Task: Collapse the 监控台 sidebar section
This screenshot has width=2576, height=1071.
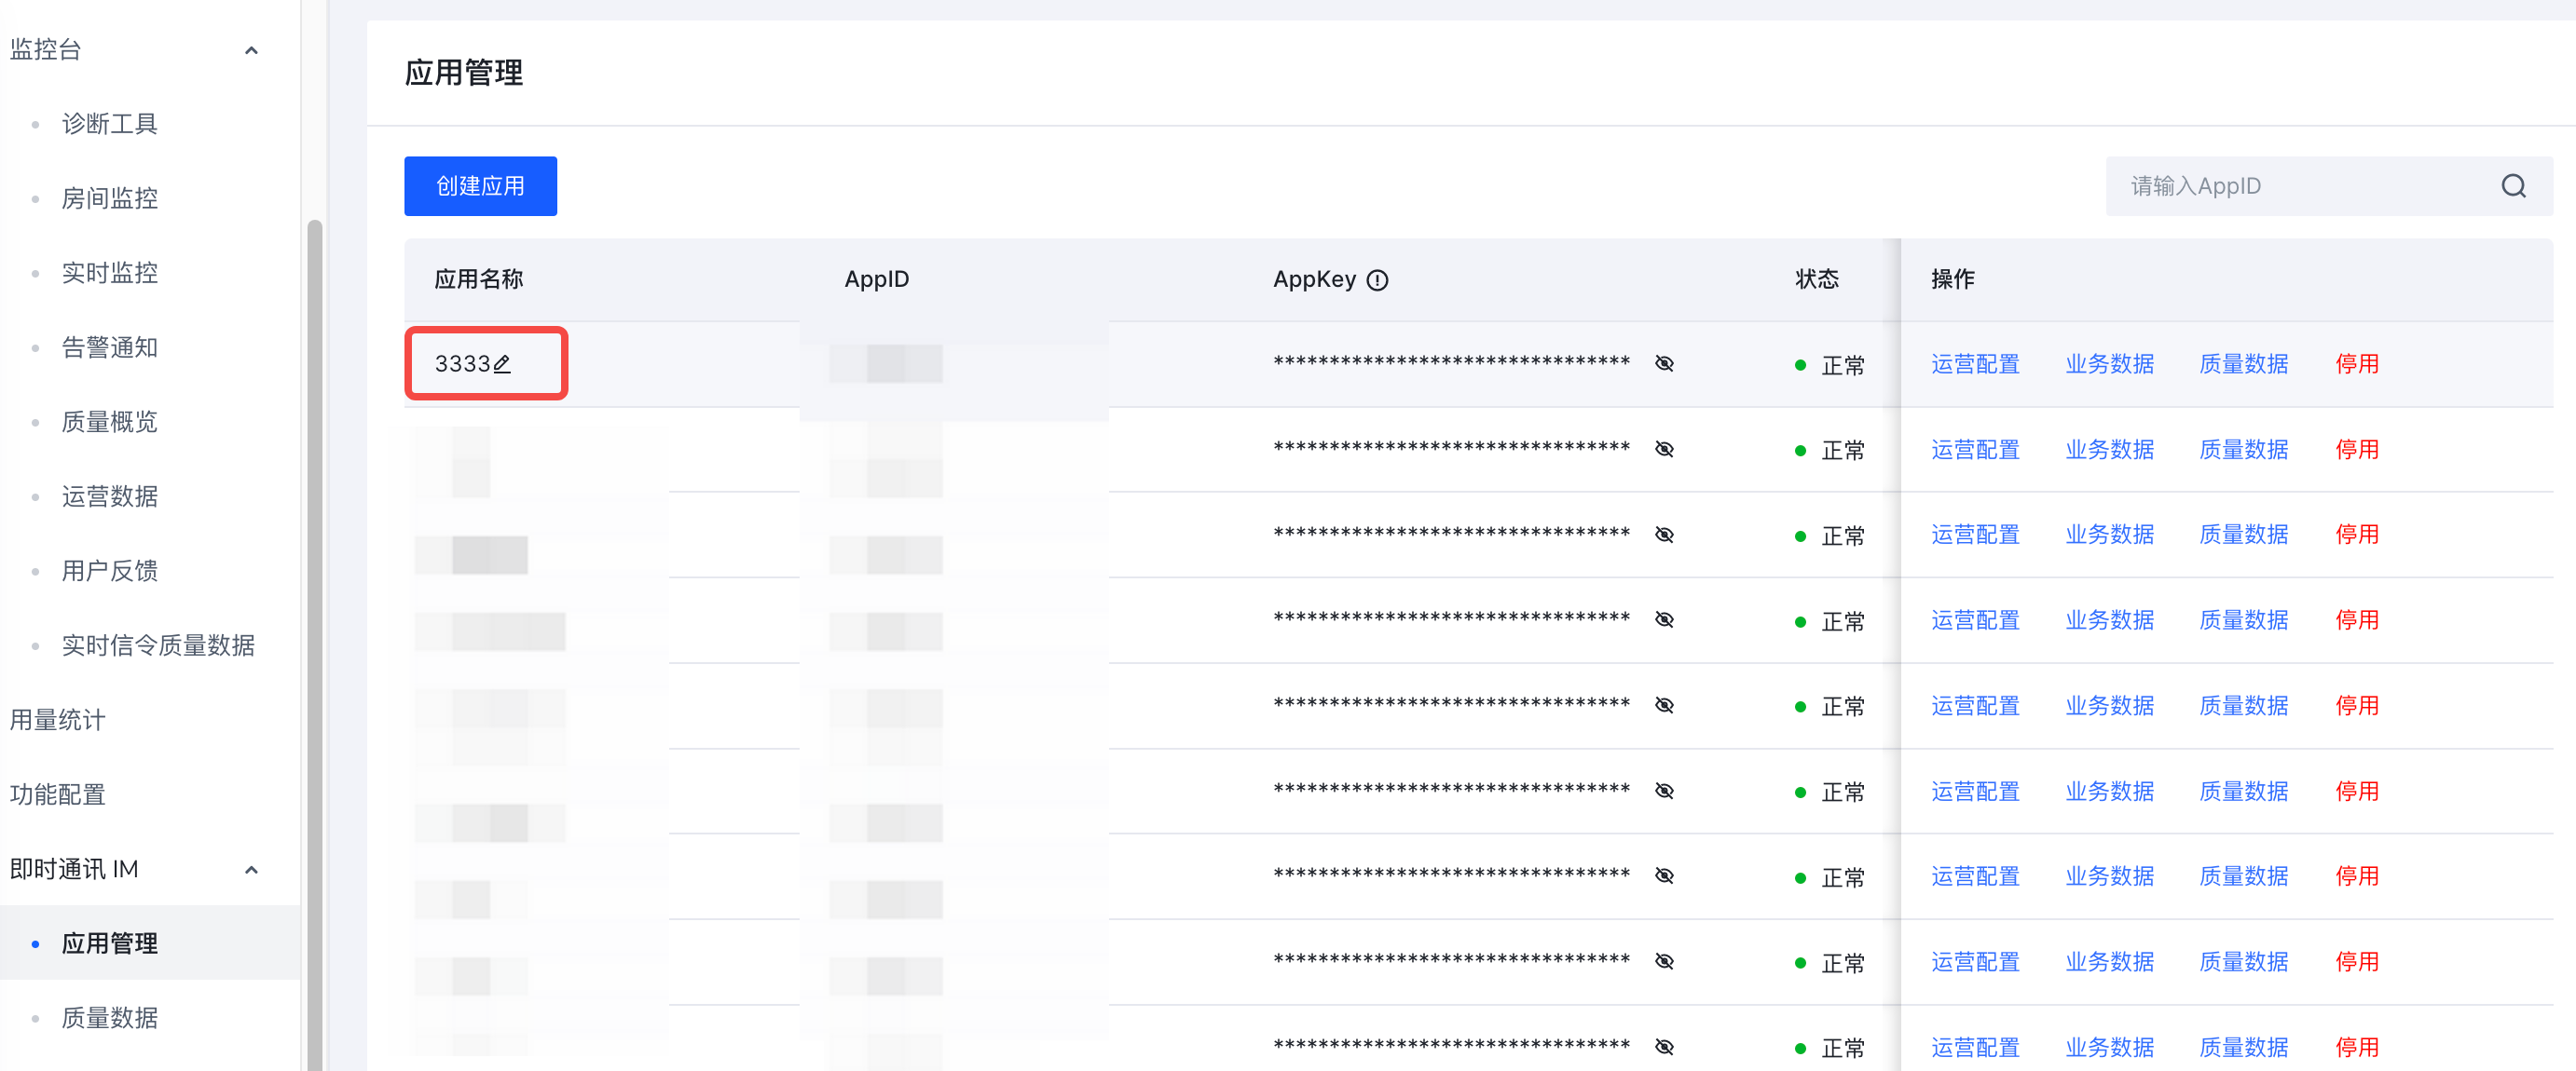Action: [251, 50]
